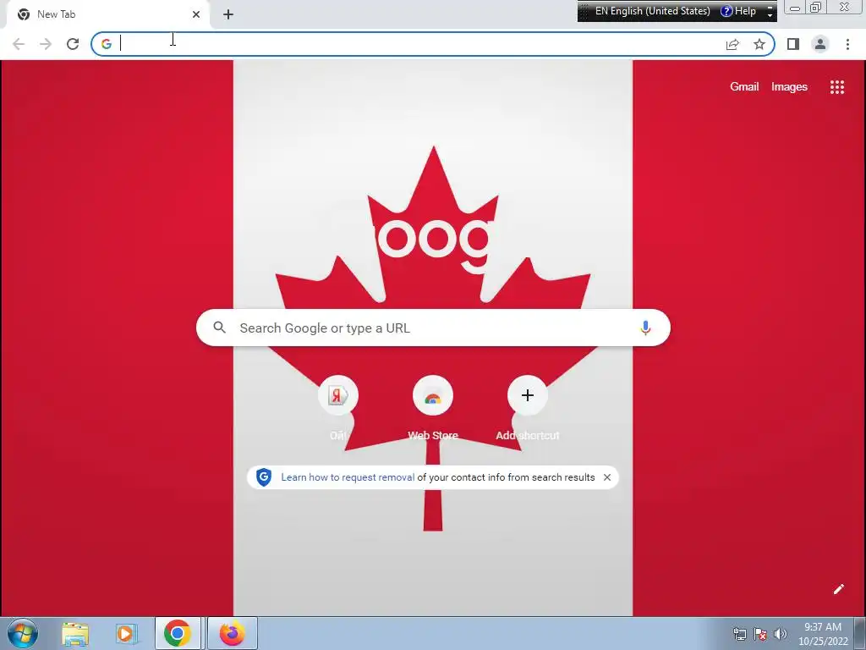Viewport: 866px width, 650px height.
Task: Launch Windows Media Player from taskbar
Action: pyautogui.click(x=125, y=633)
